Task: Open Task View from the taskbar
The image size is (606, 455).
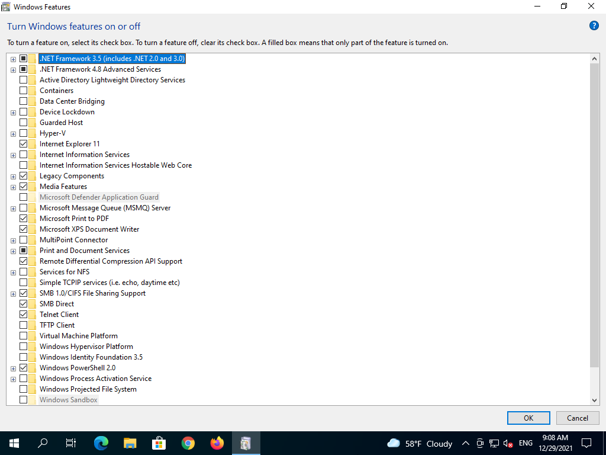Action: (71, 443)
